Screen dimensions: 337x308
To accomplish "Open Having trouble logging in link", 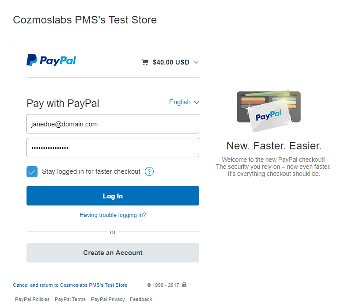I will pyautogui.click(x=113, y=215).
